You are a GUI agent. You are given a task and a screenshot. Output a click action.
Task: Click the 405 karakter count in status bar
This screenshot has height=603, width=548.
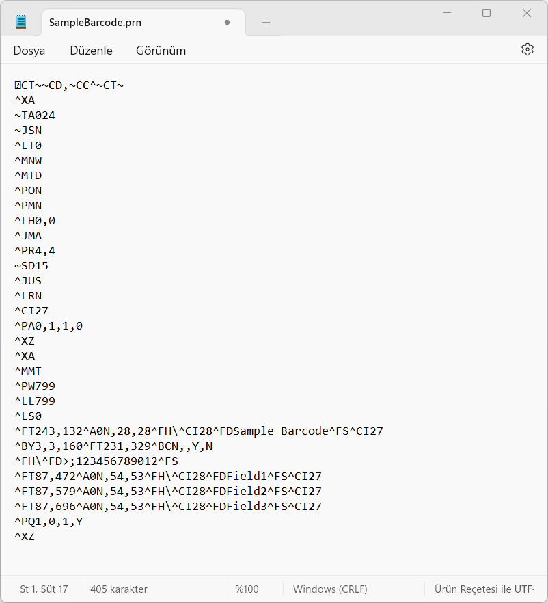click(x=119, y=589)
